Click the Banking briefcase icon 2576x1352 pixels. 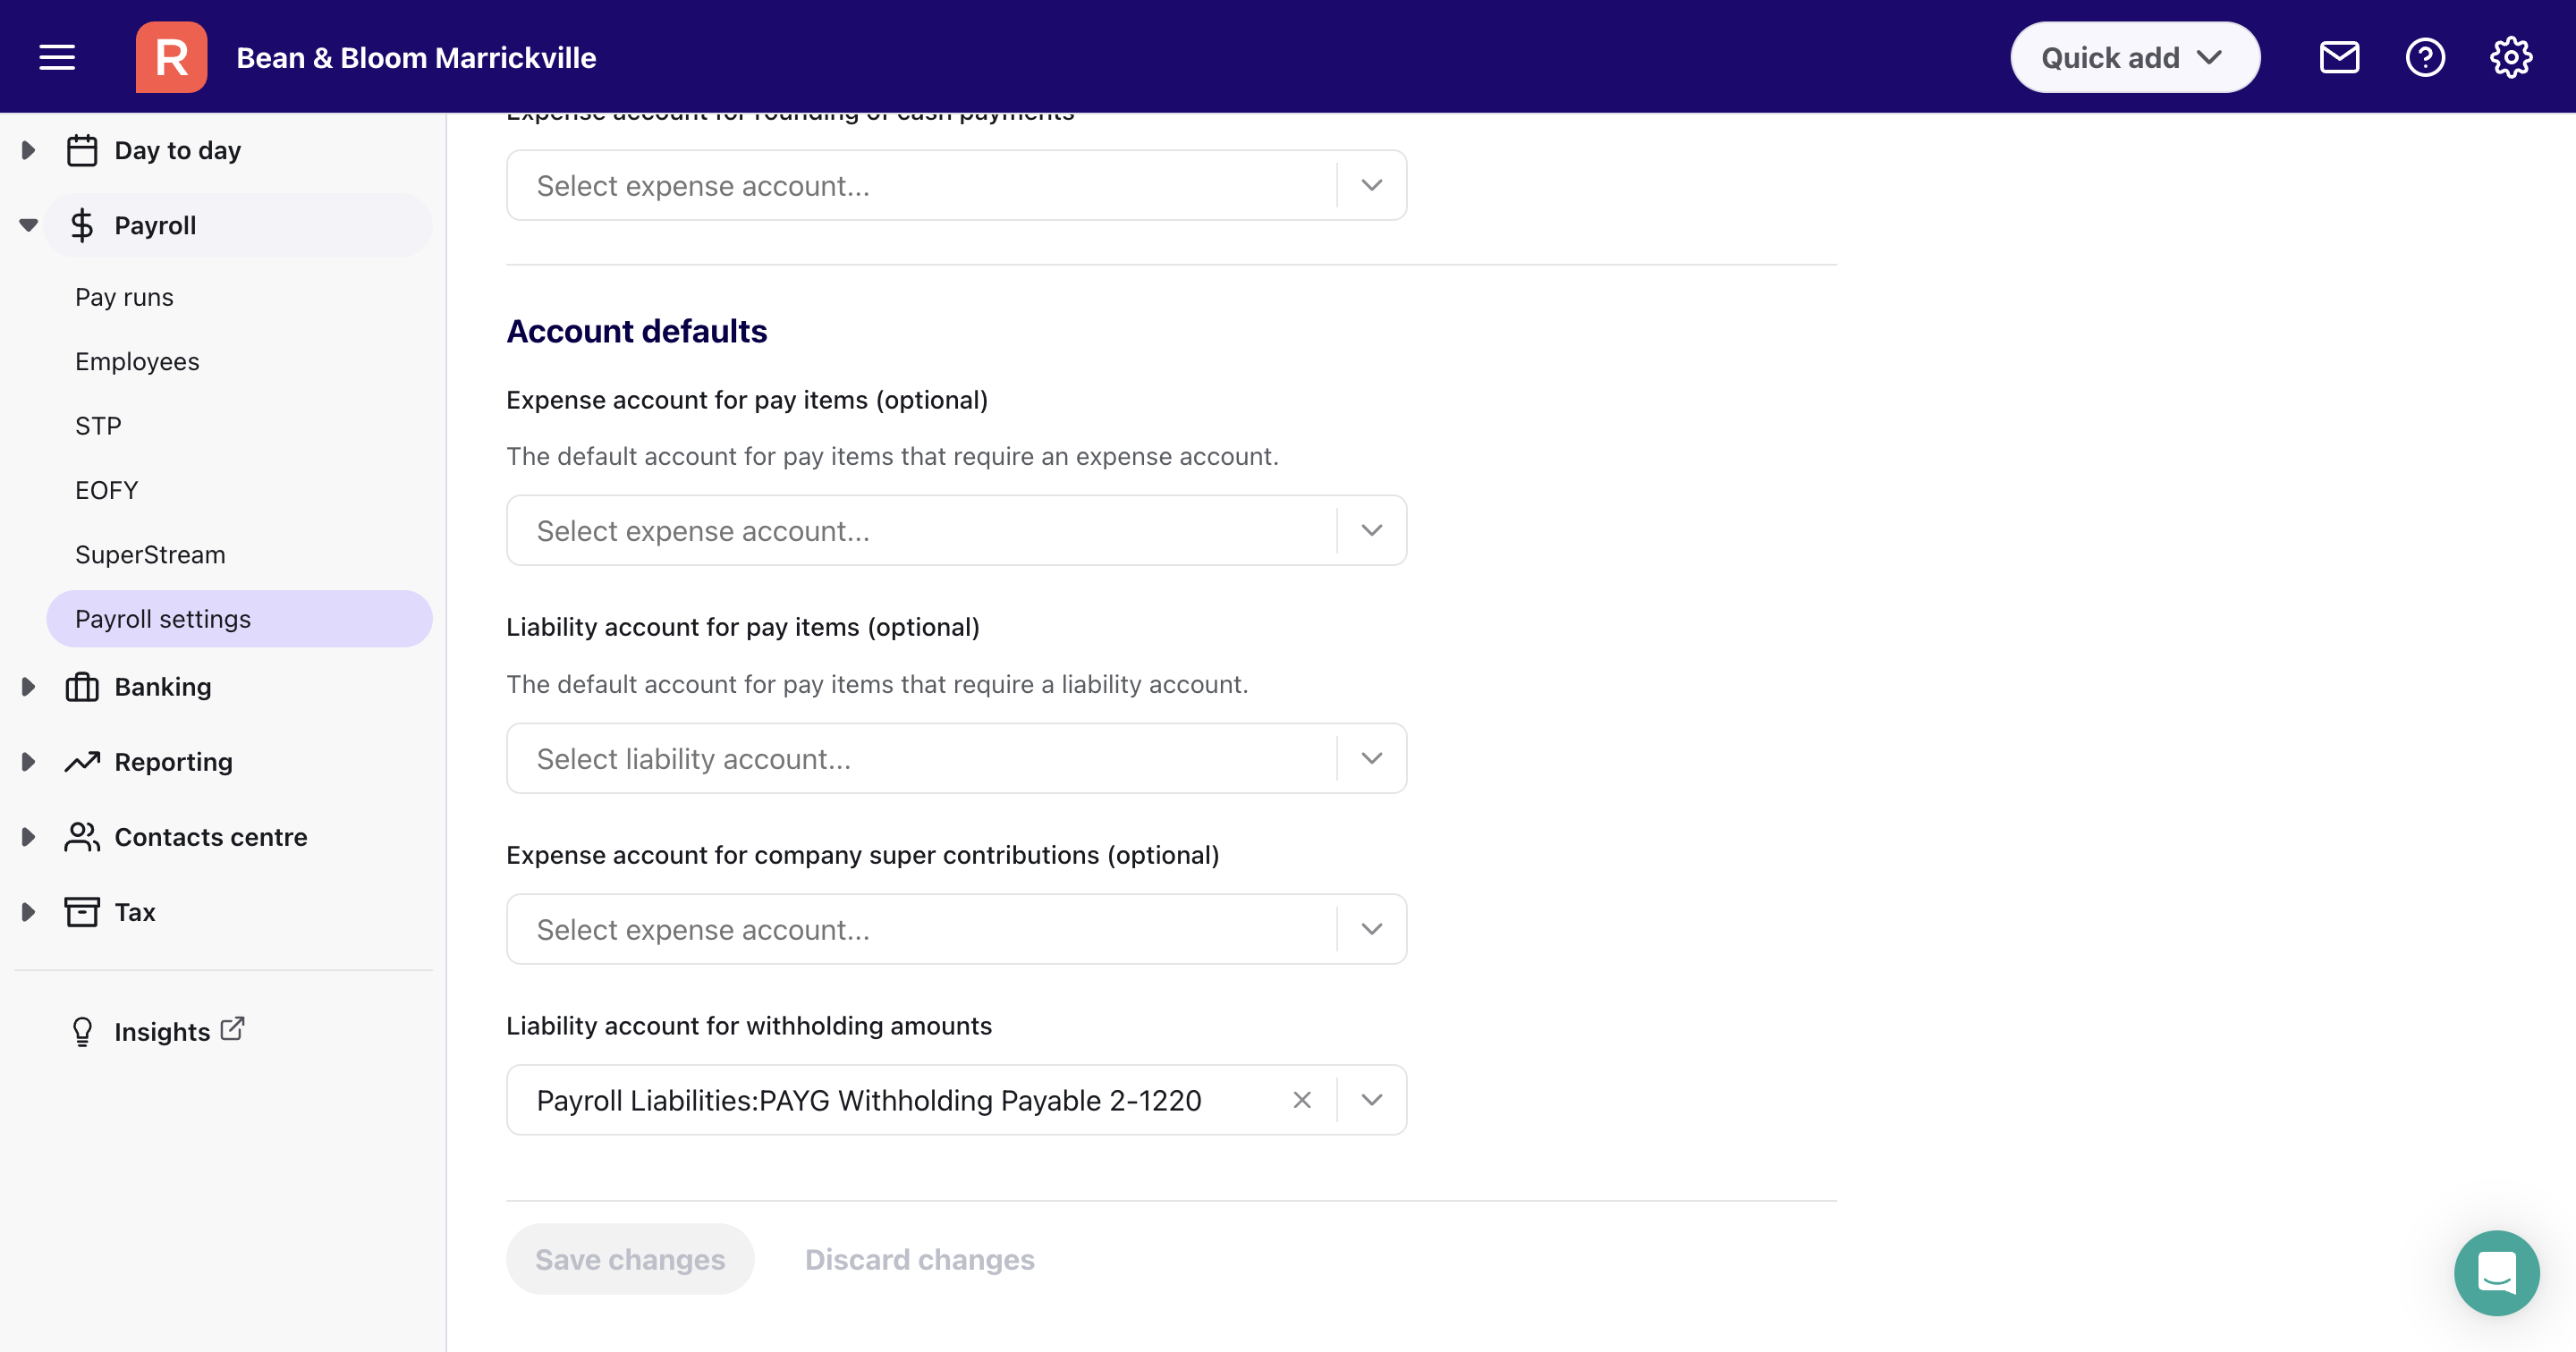(x=81, y=686)
